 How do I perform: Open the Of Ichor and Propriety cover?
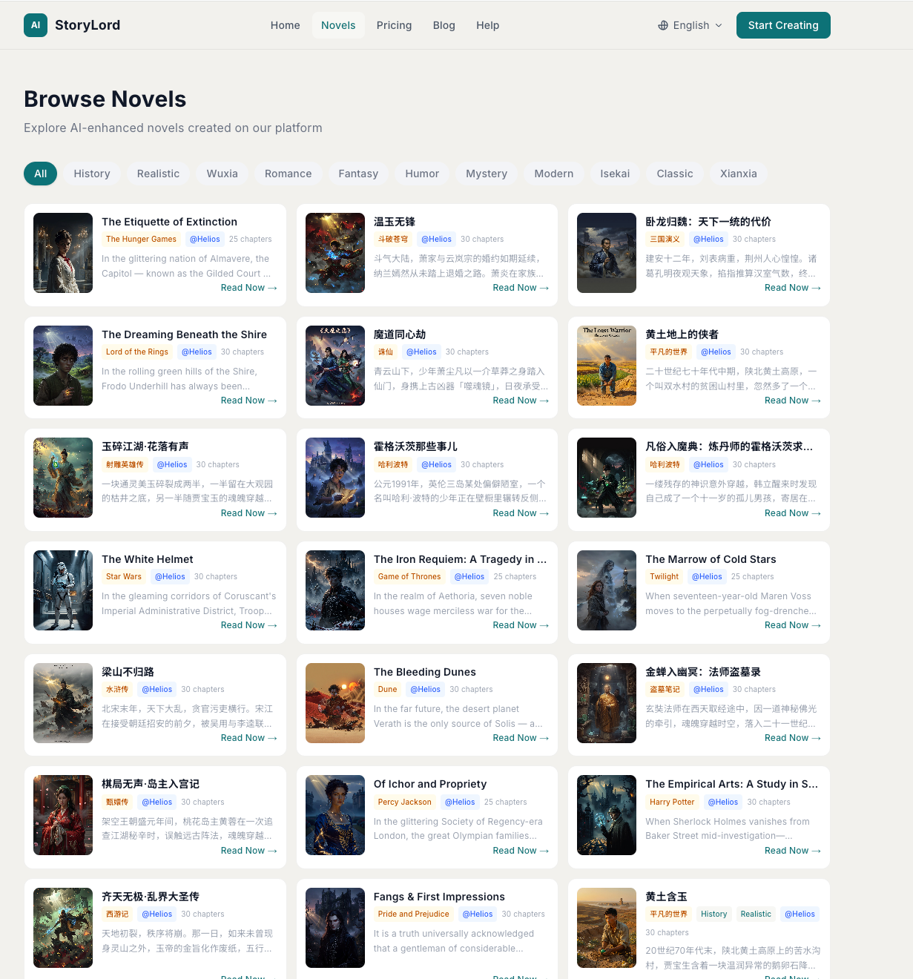[335, 815]
